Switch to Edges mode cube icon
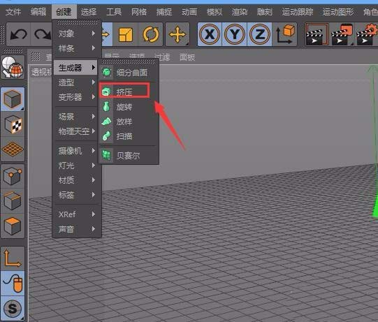The image size is (378, 322). point(13,201)
